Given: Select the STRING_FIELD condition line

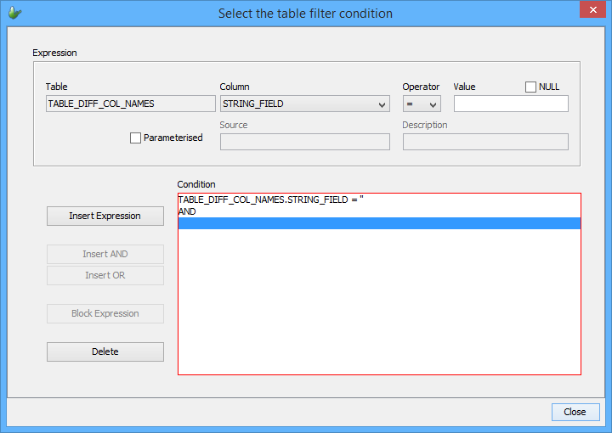Looking at the screenshot, I should pyautogui.click(x=270, y=200).
